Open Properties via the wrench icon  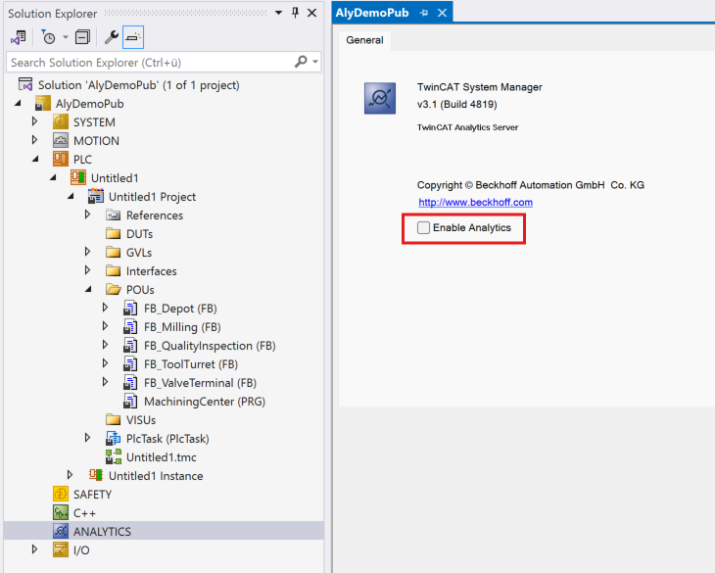(x=111, y=37)
